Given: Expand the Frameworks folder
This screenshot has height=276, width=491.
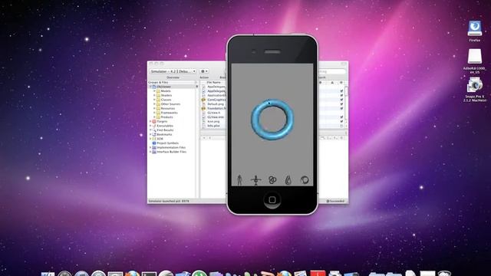Looking at the screenshot, I should click(154, 113).
